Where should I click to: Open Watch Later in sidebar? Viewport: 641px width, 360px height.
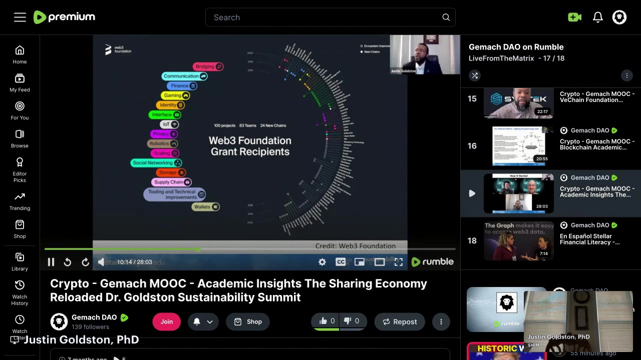[20, 327]
